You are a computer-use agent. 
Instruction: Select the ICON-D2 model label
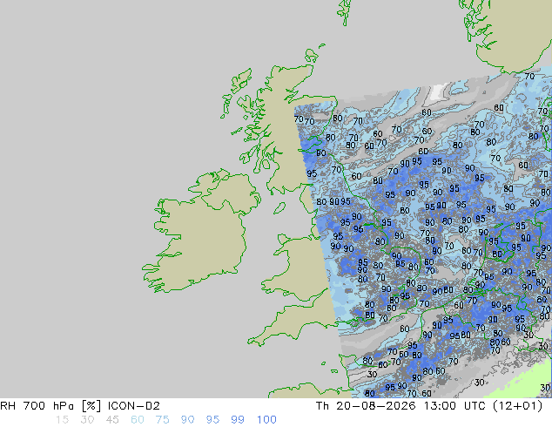[134, 406]
